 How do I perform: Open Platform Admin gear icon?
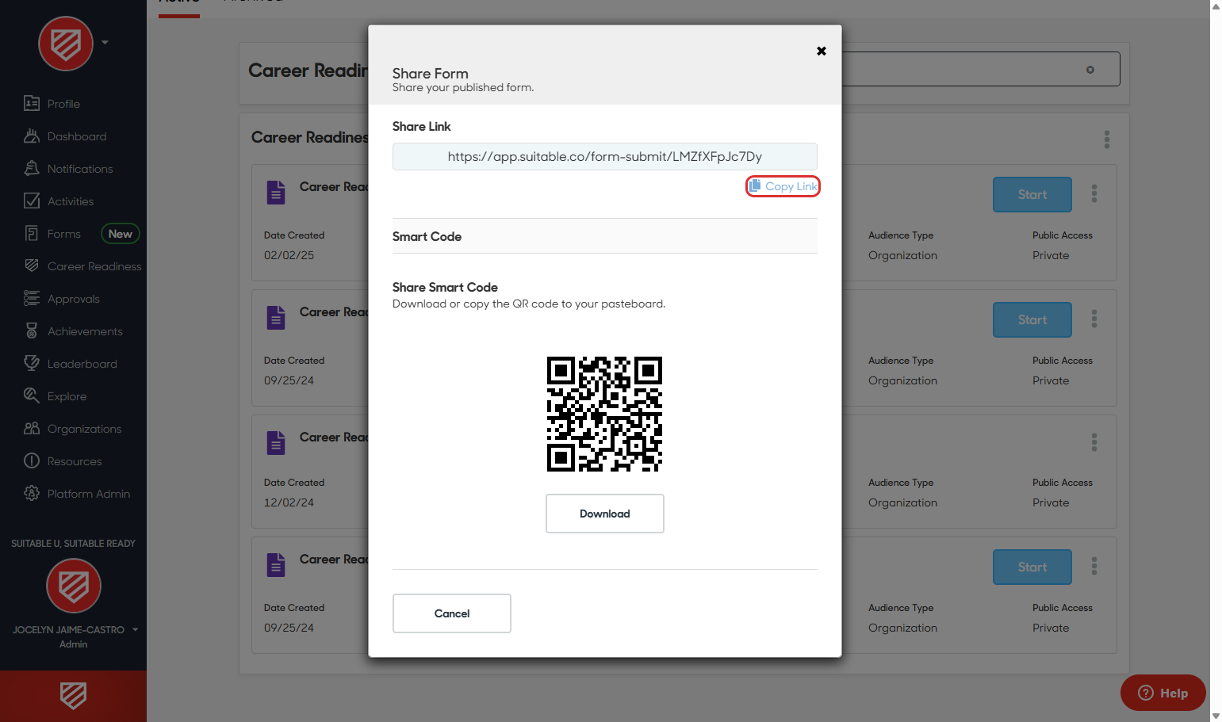(32, 494)
